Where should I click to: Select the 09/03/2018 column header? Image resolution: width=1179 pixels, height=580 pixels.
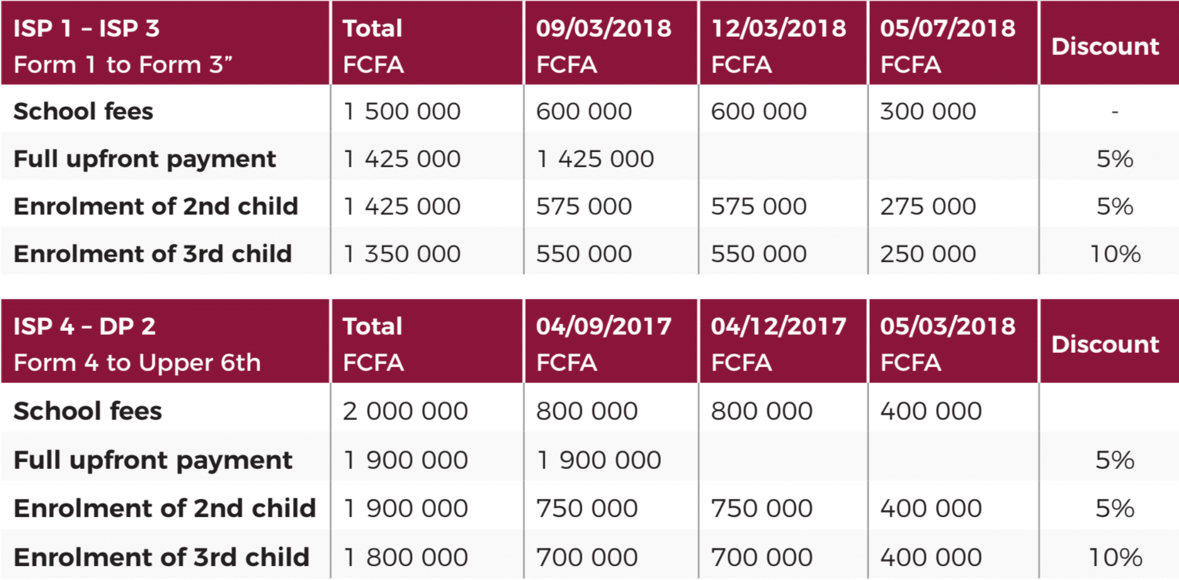(x=603, y=29)
